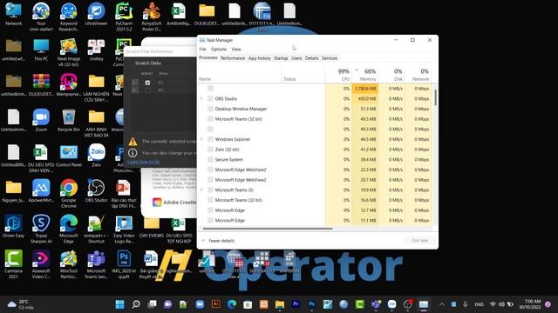558x313 pixels.
Task: Sort processes by the CPU column header
Action: click(338, 75)
